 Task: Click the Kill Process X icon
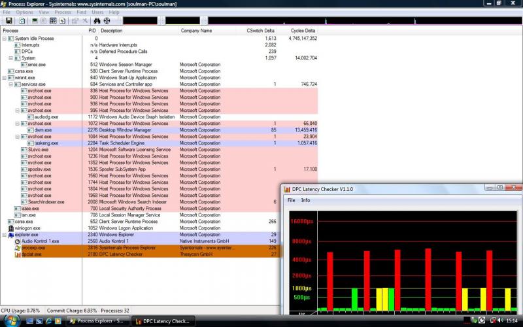pos(85,21)
